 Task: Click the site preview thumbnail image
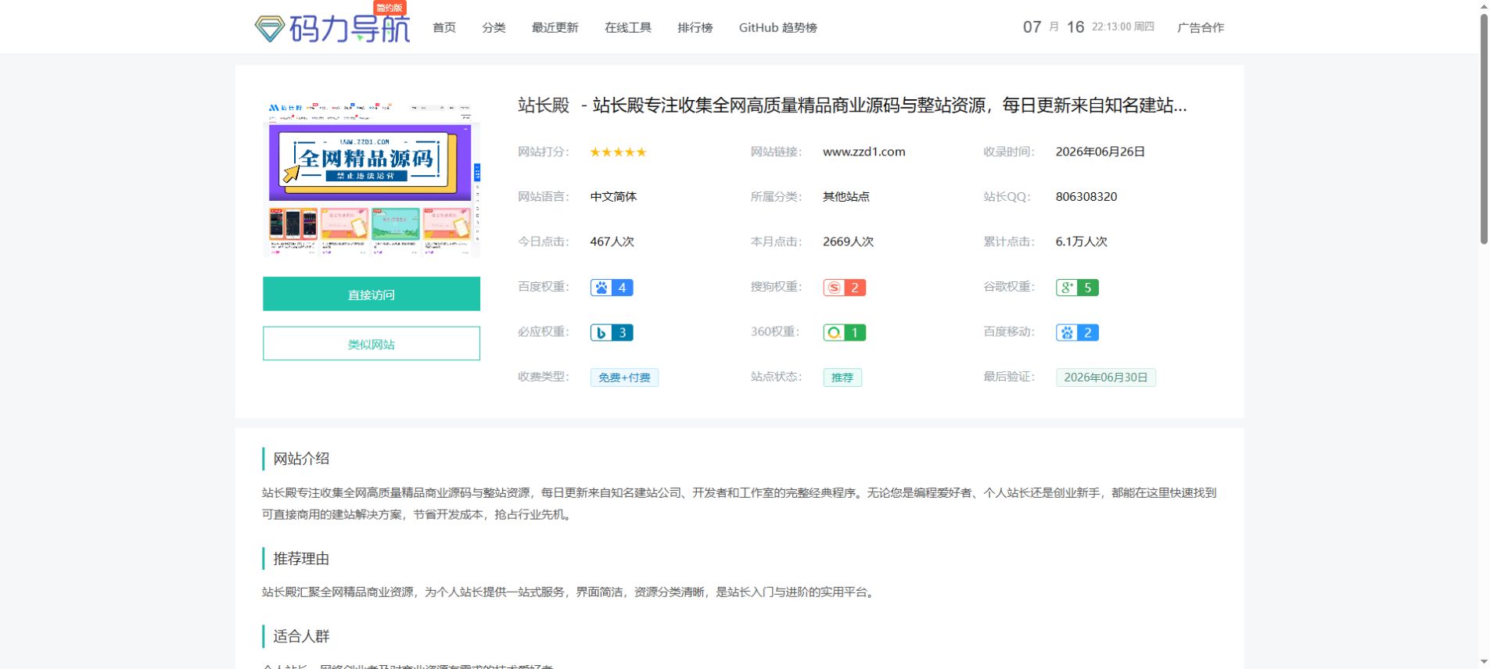pyautogui.click(x=372, y=179)
